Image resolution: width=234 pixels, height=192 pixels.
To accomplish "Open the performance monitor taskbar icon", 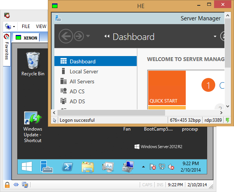I will pyautogui.click(x=108, y=167).
